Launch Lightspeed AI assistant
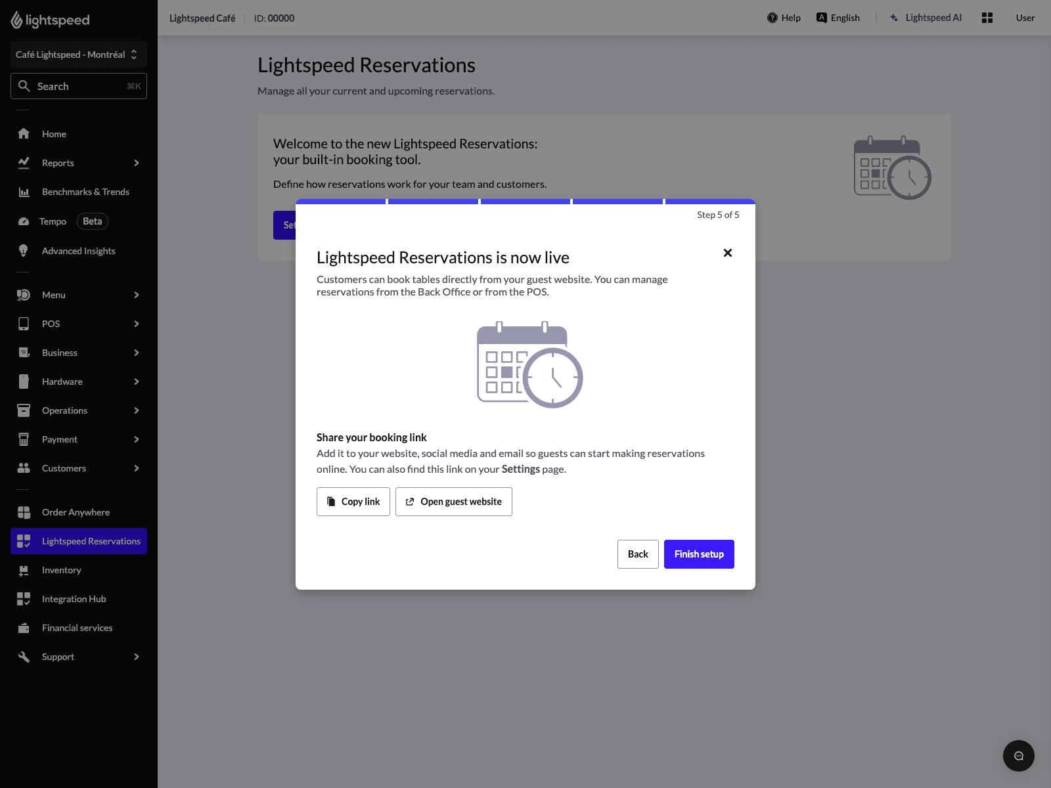The image size is (1051, 788). coord(926,18)
